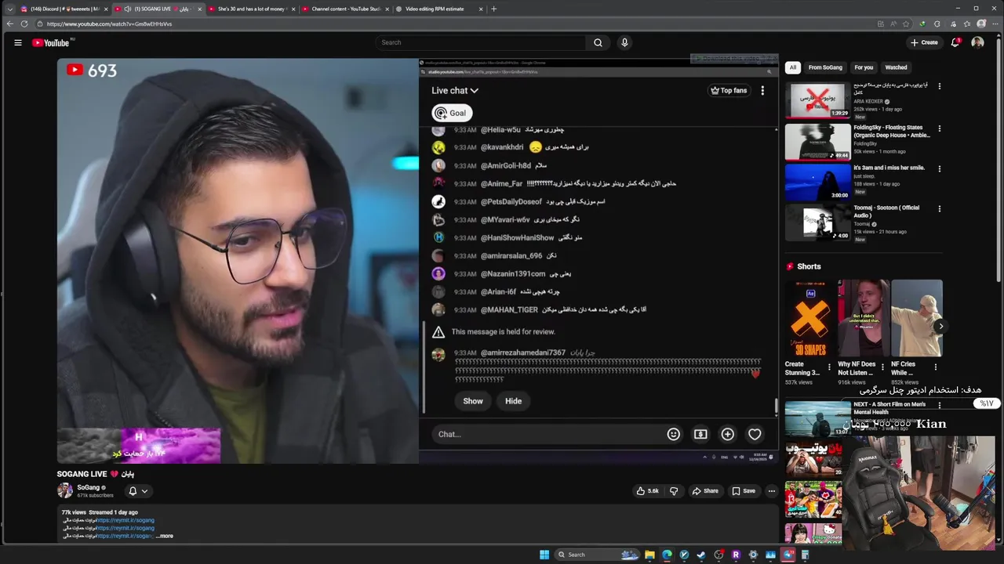Open options for 'Why NF Does' short

882,367
